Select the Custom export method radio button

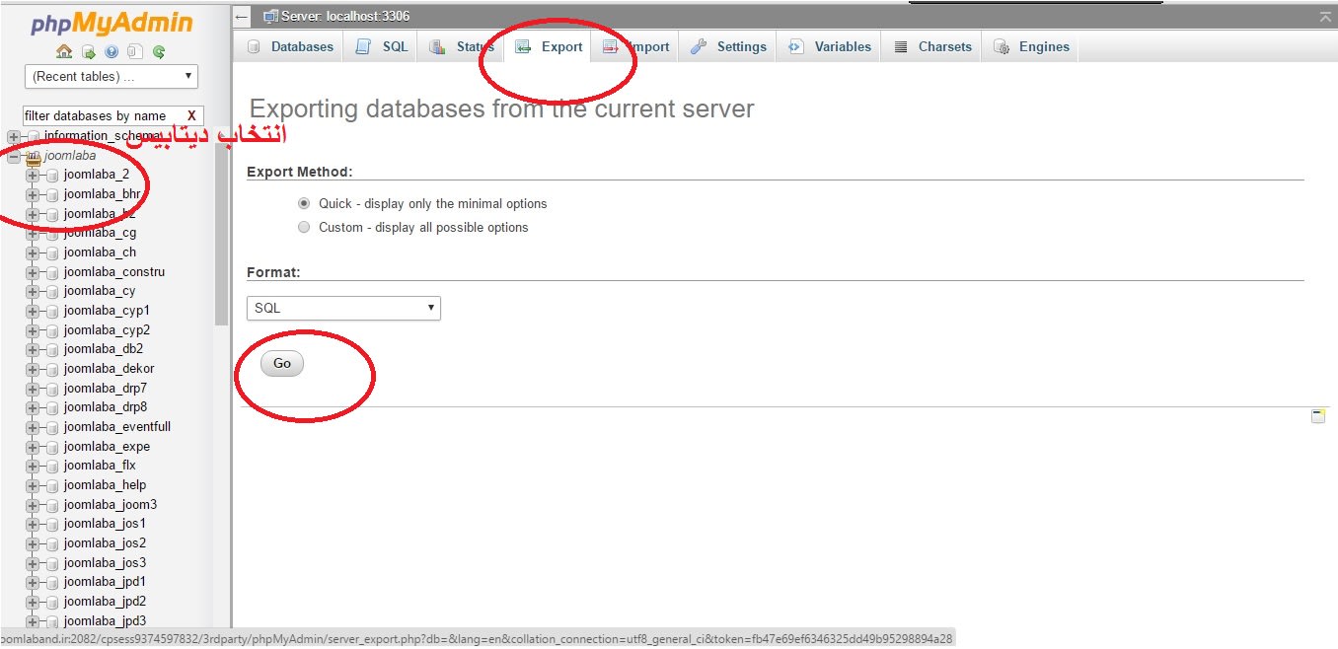304,227
